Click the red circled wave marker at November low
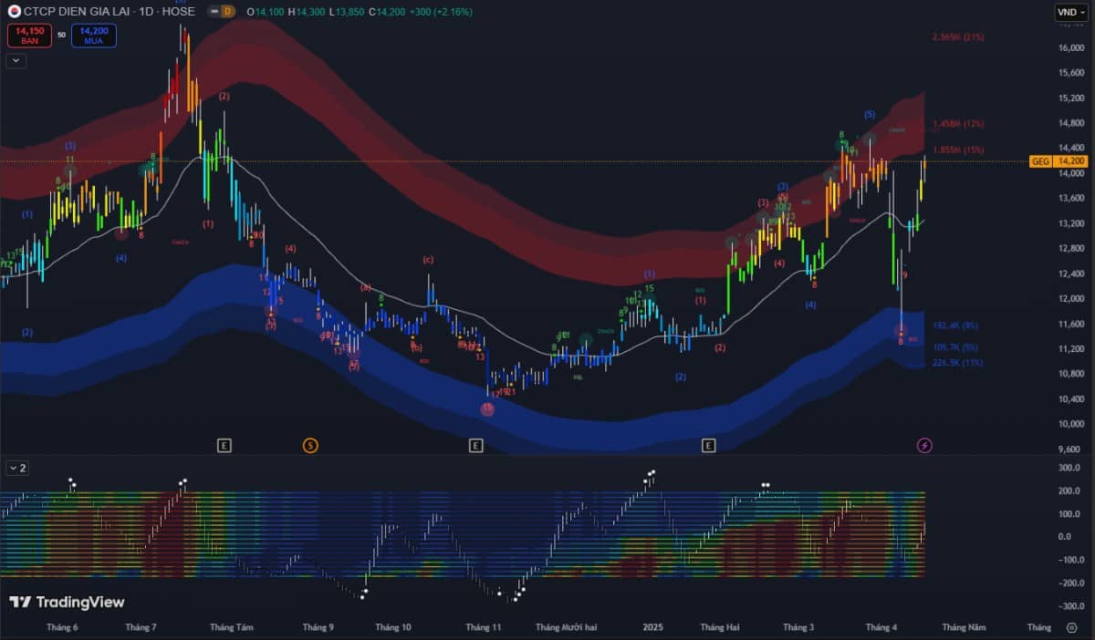Viewport: 1095px width, 640px height. point(489,409)
